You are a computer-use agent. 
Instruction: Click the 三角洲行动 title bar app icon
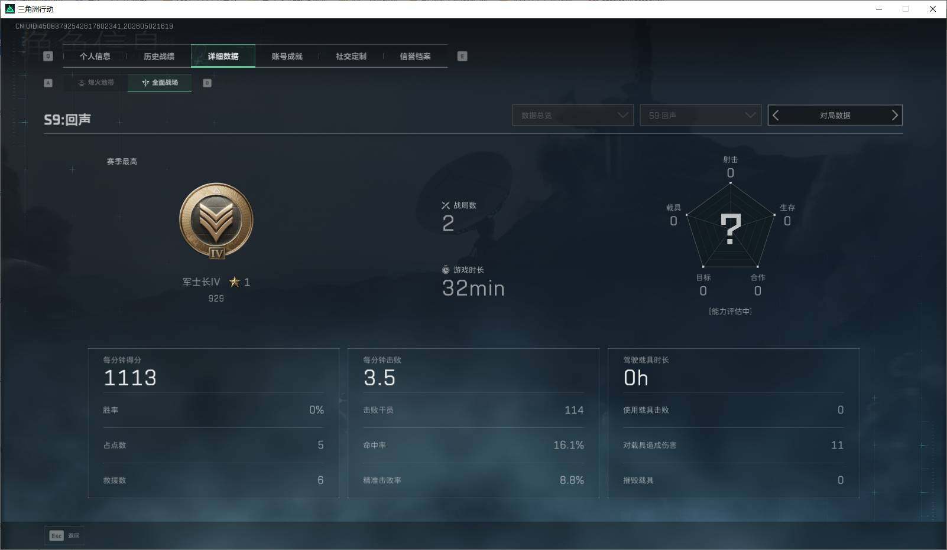pos(9,9)
